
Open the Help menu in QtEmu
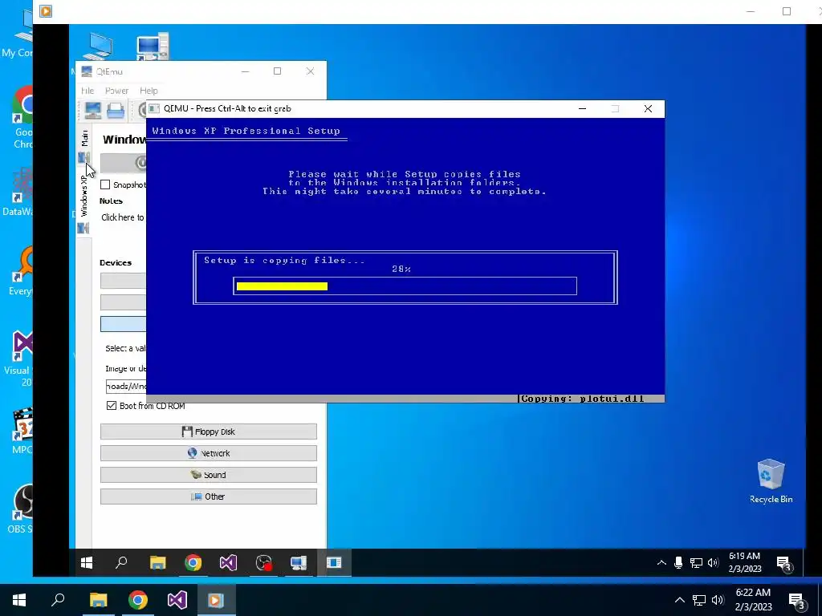click(x=149, y=91)
